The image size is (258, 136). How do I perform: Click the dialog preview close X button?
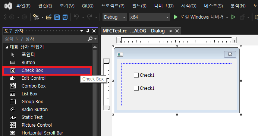[230, 54]
